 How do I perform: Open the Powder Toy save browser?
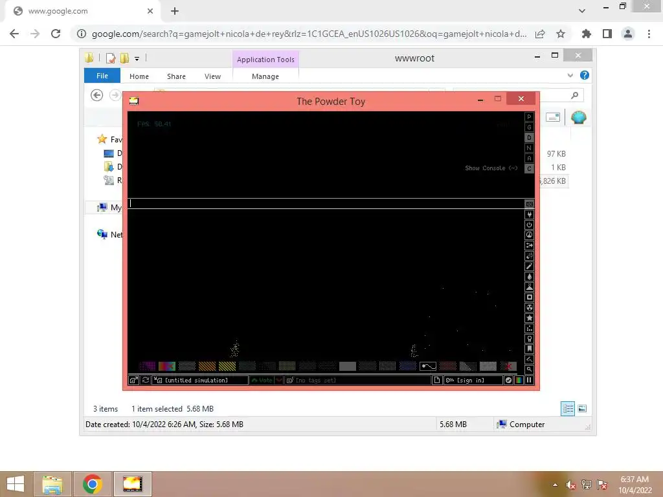click(x=133, y=380)
